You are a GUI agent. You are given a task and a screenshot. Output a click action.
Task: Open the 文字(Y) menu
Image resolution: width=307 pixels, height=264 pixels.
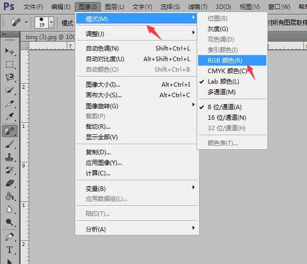point(142,7)
